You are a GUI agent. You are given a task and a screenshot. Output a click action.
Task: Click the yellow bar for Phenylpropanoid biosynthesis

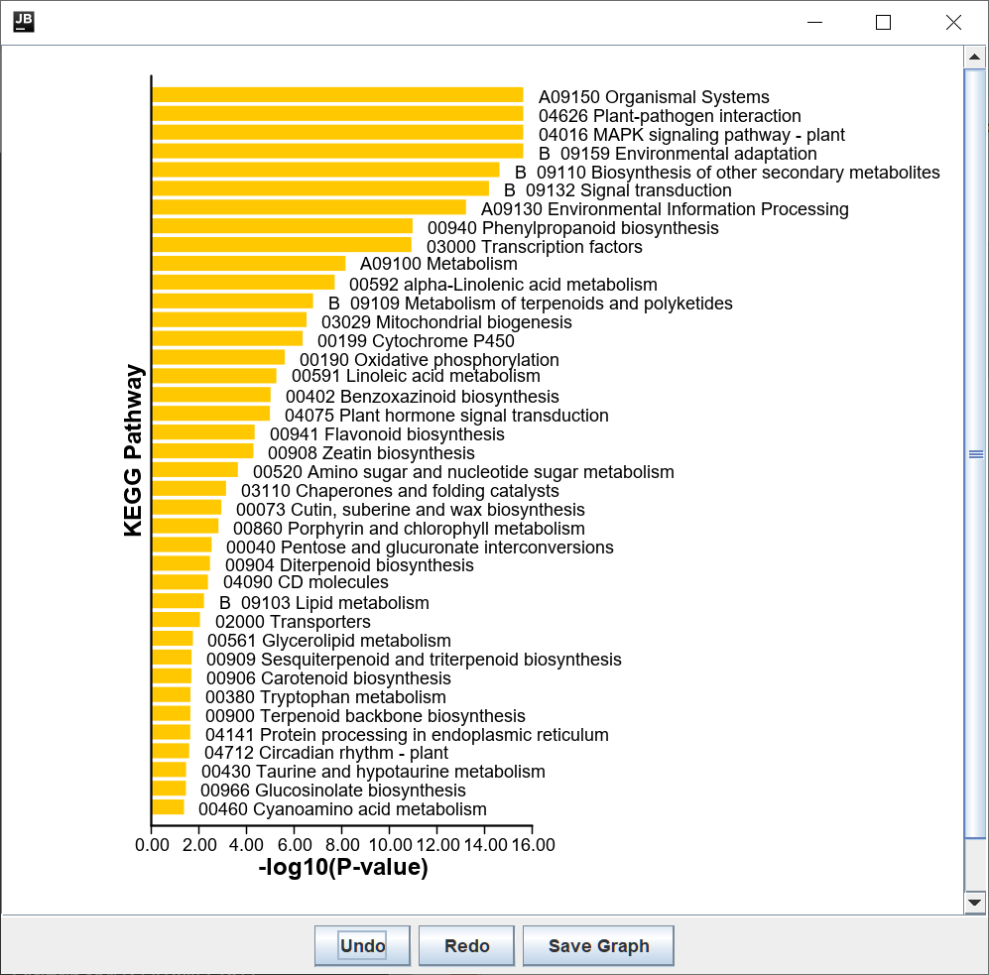(x=282, y=226)
